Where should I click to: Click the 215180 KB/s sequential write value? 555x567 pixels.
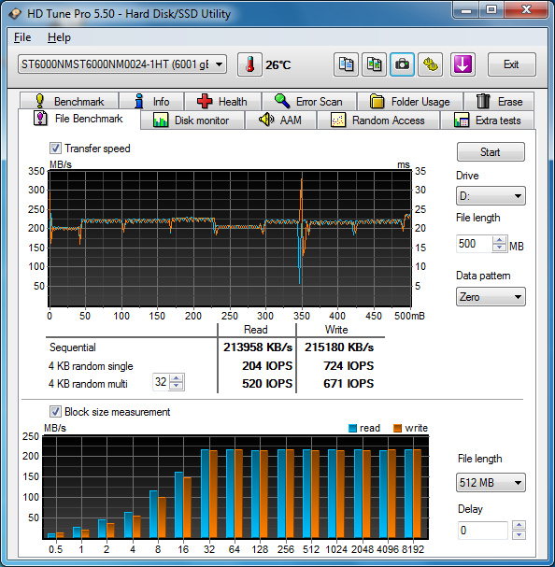click(x=339, y=347)
